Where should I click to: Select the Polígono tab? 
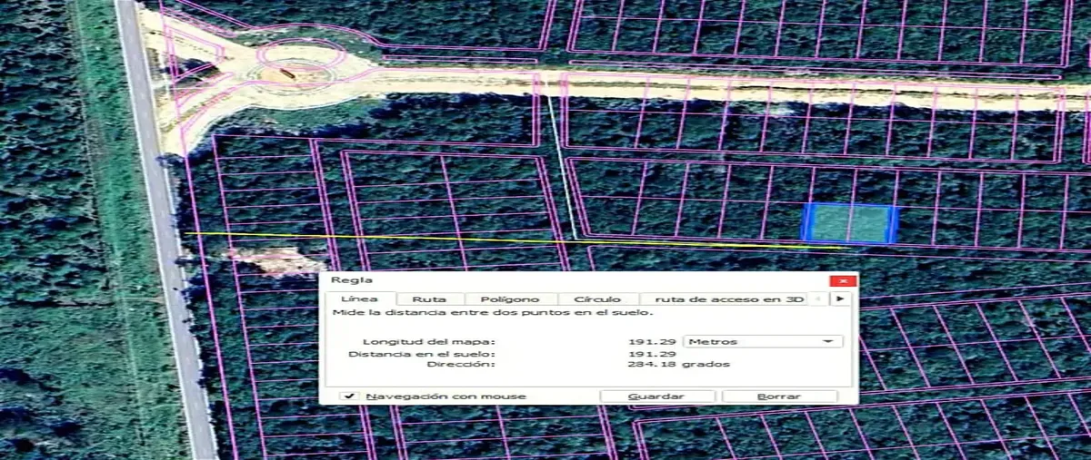[x=509, y=299]
